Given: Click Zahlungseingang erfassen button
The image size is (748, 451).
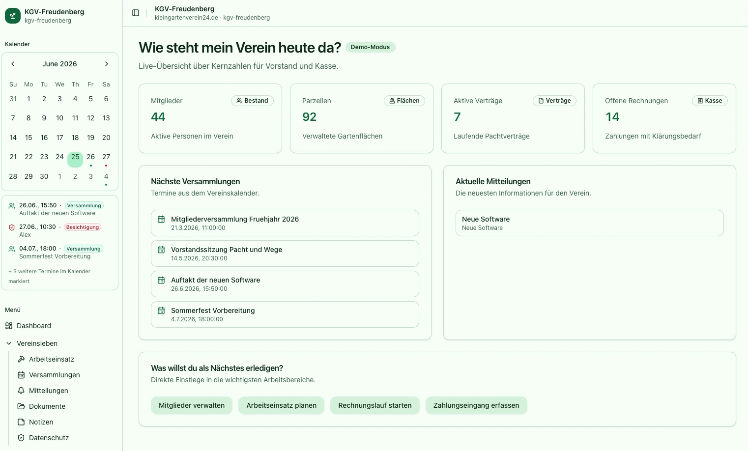Looking at the screenshot, I should 476,405.
